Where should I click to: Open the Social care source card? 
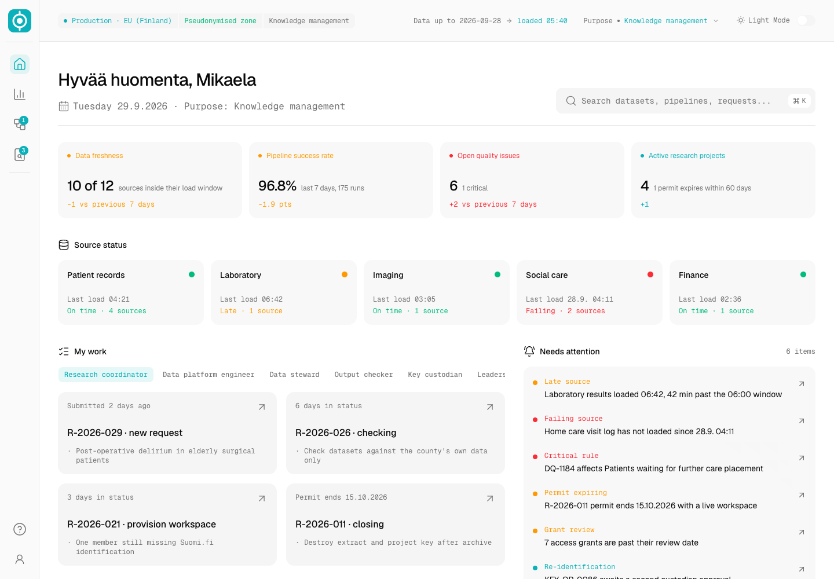pyautogui.click(x=590, y=292)
